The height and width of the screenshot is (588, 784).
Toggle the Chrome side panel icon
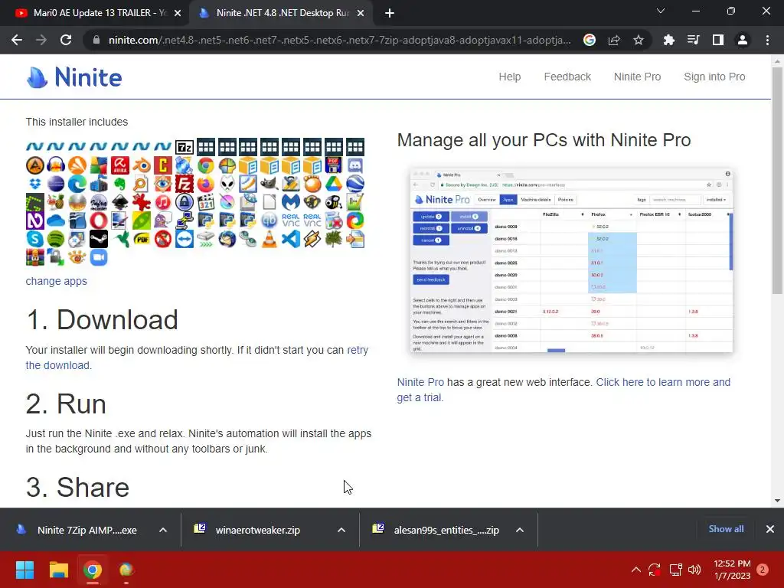click(x=718, y=40)
